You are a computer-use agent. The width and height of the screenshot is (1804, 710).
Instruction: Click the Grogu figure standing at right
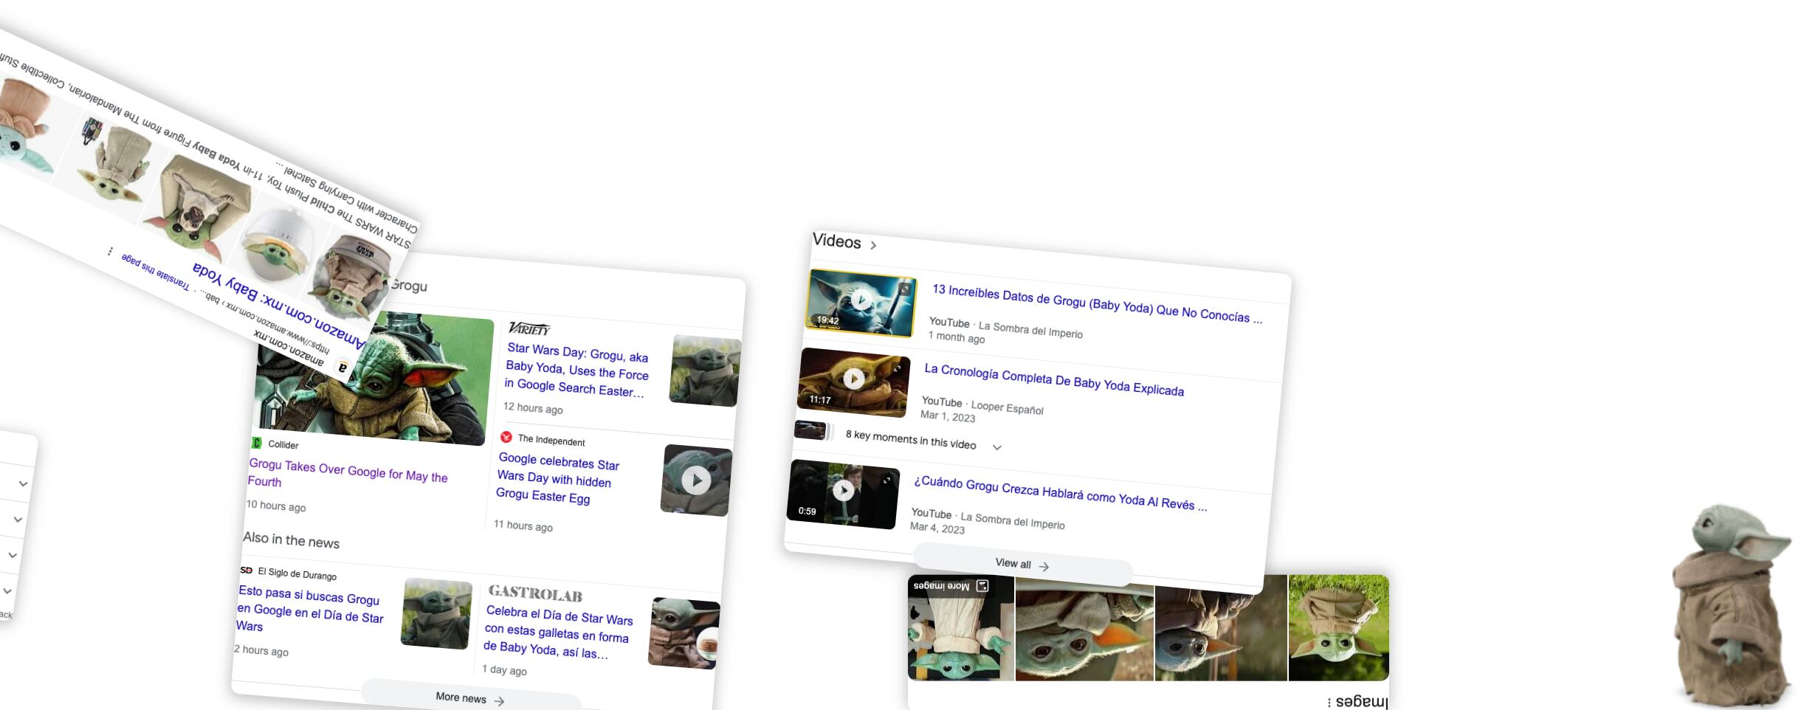pyautogui.click(x=1732, y=605)
